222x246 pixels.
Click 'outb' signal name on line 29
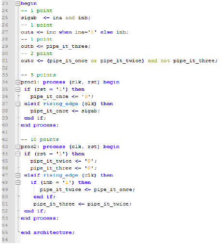pos(27,46)
